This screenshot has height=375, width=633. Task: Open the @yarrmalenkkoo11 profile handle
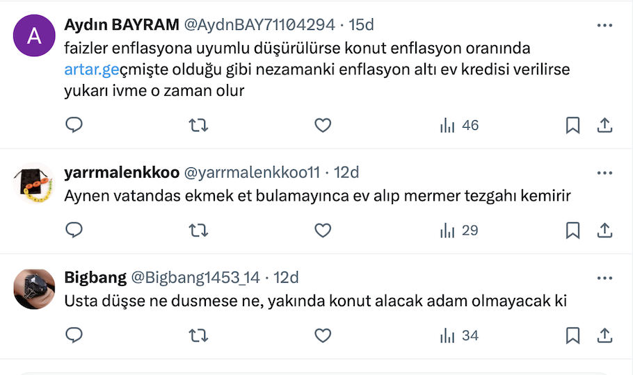pos(250,172)
